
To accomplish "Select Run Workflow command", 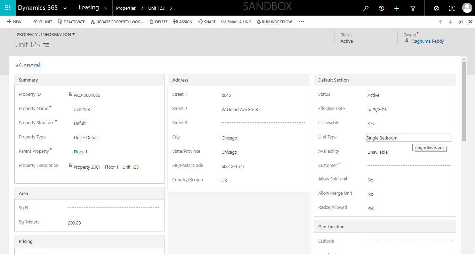I will click(x=274, y=22).
